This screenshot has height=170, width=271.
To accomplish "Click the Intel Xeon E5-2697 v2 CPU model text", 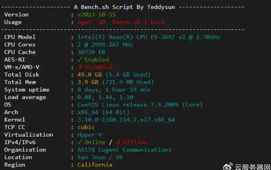I will [148, 37].
